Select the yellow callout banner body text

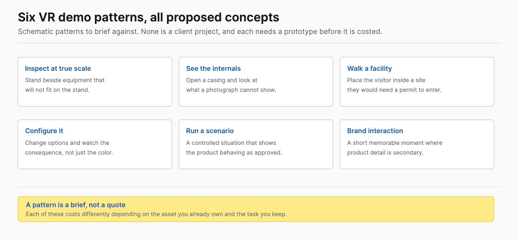coord(156,214)
